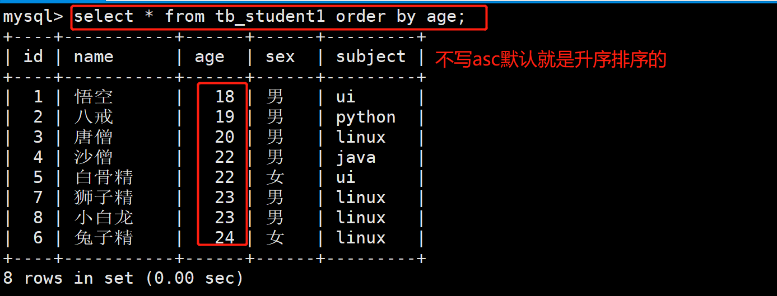This screenshot has width=777, height=296.
Task: Select the name 小白龙 in the table
Action: click(104, 218)
